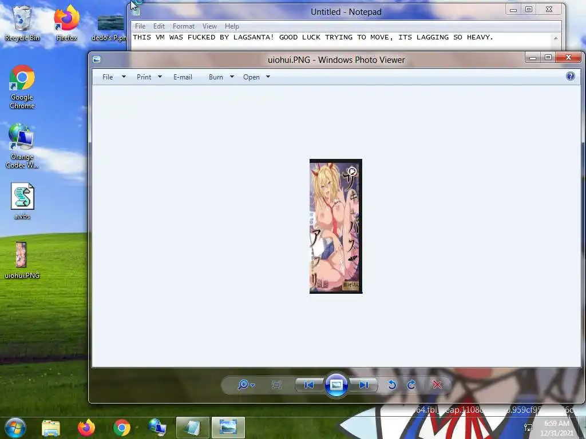
Task: Start the slide show in Photo Viewer
Action: coord(336,385)
